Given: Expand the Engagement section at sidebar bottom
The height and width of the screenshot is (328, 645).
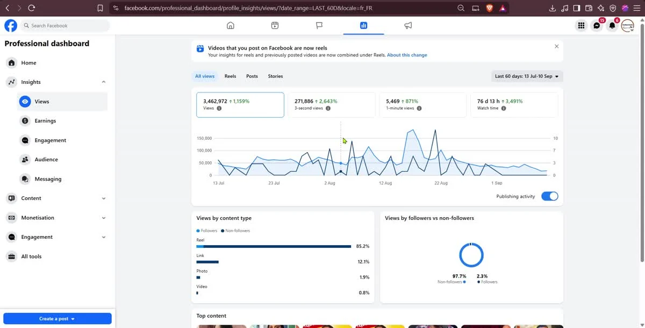Looking at the screenshot, I should pos(104,237).
